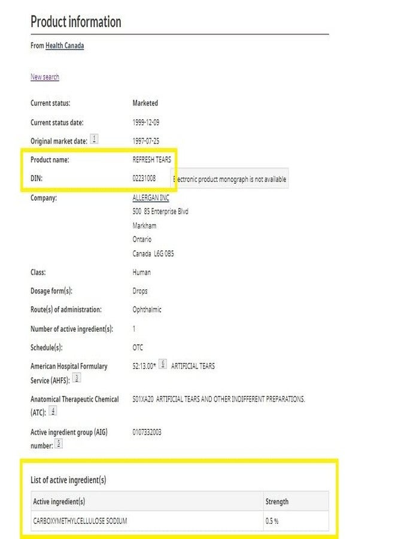Screen dimensions: 395x539
Task: Click the strength cell 0.5 %
Action: pos(296,521)
